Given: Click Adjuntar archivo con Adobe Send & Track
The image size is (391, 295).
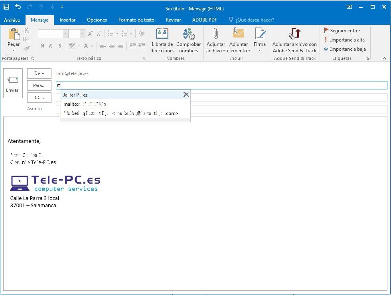Looking at the screenshot, I should point(294,40).
